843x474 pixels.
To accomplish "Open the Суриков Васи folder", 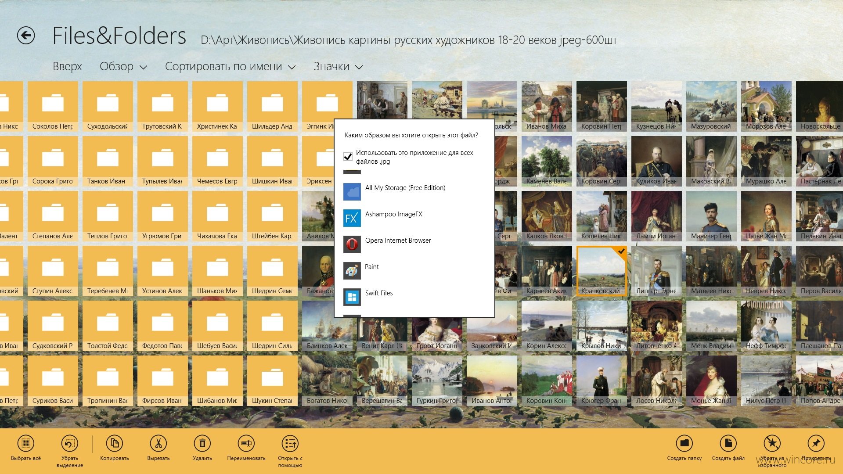I will point(53,381).
